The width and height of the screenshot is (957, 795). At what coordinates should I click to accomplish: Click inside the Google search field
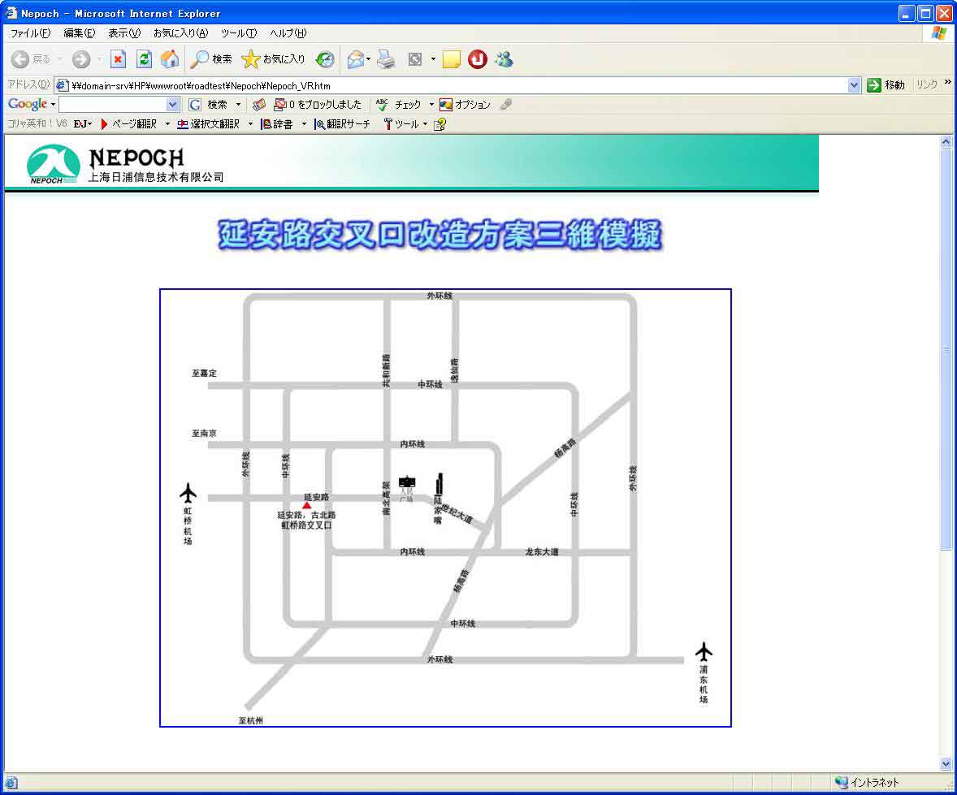pos(112,105)
